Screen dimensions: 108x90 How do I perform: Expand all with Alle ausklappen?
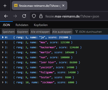coord(62,32)
